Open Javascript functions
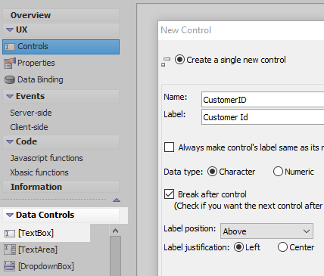The image size is (324, 276). coord(46,158)
